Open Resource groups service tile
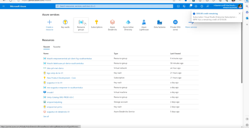Screen dimensions: 249x128 click(81, 25)
